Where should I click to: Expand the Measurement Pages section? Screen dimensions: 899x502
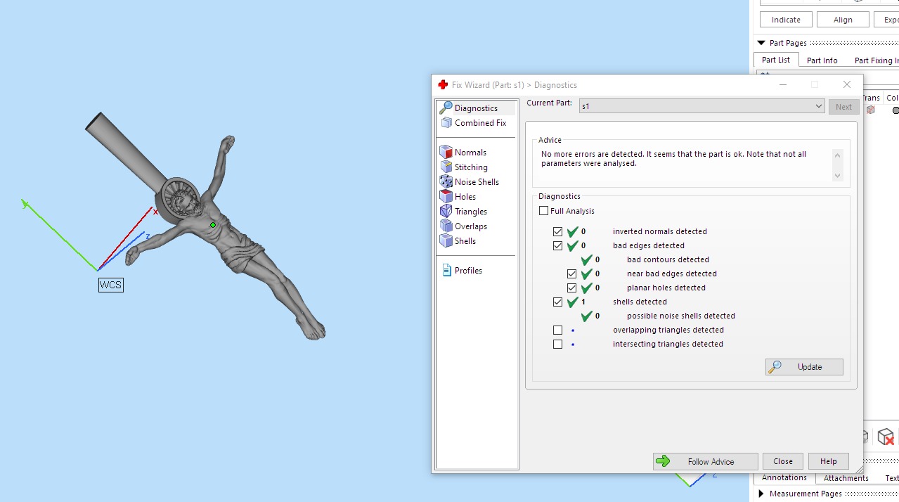click(761, 494)
